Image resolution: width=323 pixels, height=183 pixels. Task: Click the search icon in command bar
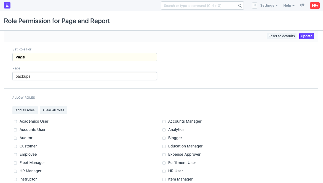coord(240,5)
